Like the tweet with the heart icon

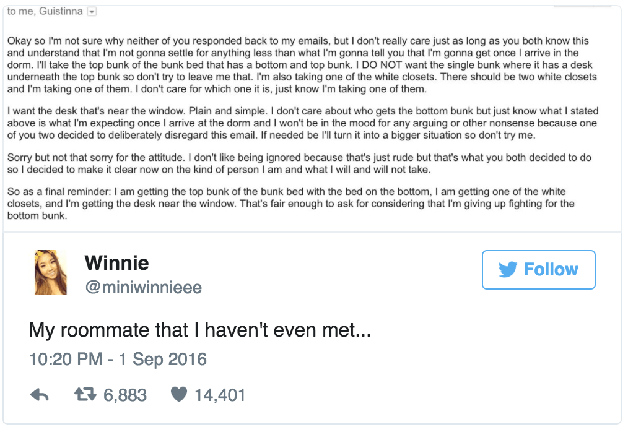point(178,394)
